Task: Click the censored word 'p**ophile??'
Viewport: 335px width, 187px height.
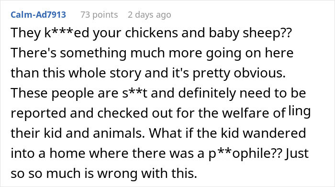Action: click(x=245, y=154)
